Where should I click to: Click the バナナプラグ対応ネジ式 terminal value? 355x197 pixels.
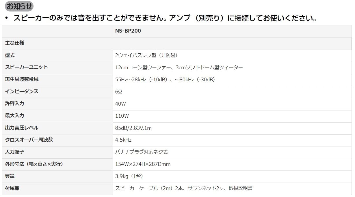pyautogui.click(x=141, y=152)
